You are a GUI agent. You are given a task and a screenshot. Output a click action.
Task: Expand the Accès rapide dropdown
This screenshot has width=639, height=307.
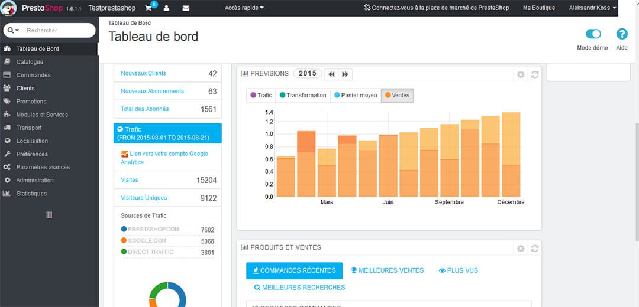[x=244, y=8]
